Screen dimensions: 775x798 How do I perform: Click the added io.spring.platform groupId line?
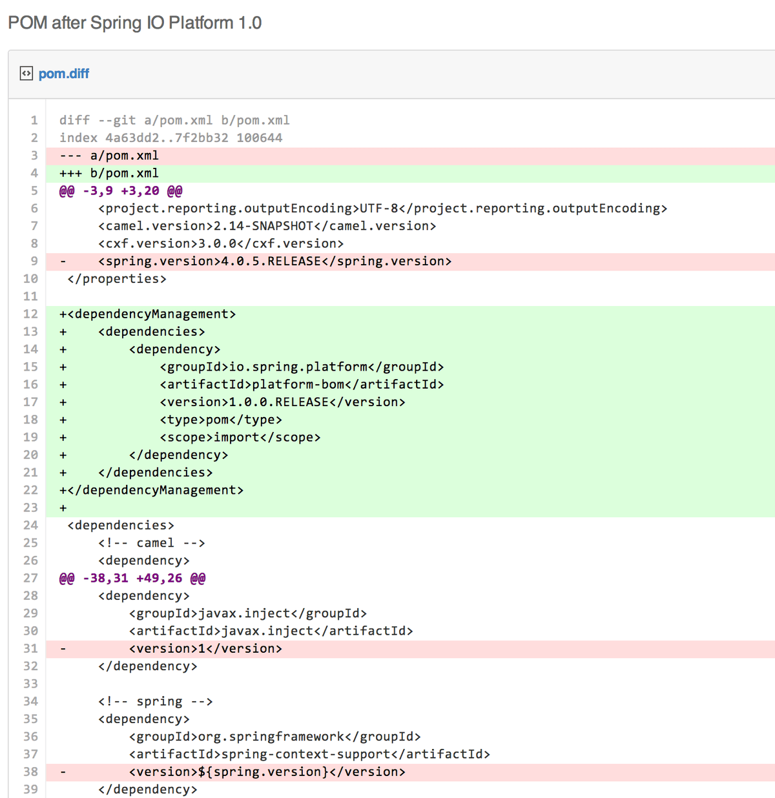pos(302,367)
